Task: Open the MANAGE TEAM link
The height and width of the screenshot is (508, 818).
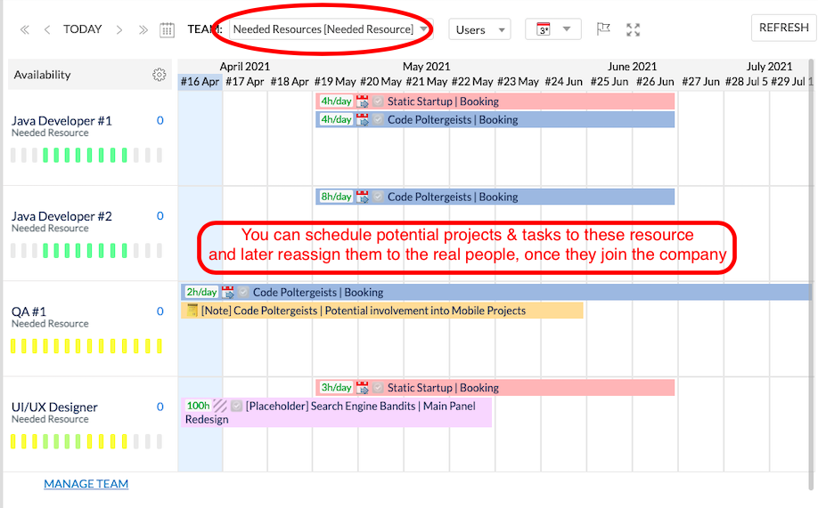Action: coord(86,484)
